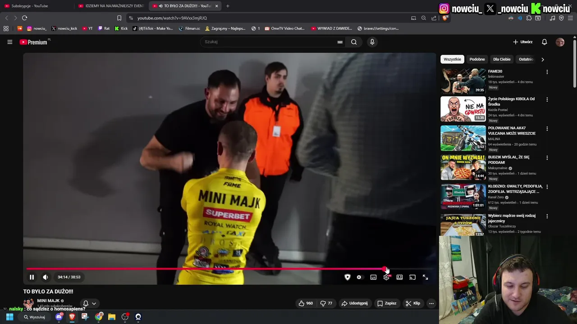Dislike the video (77)
Viewport: 577px width, 324px height.
[326, 303]
